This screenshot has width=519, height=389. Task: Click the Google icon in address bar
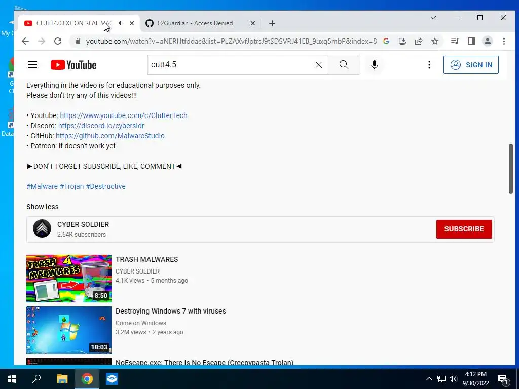coord(386,41)
